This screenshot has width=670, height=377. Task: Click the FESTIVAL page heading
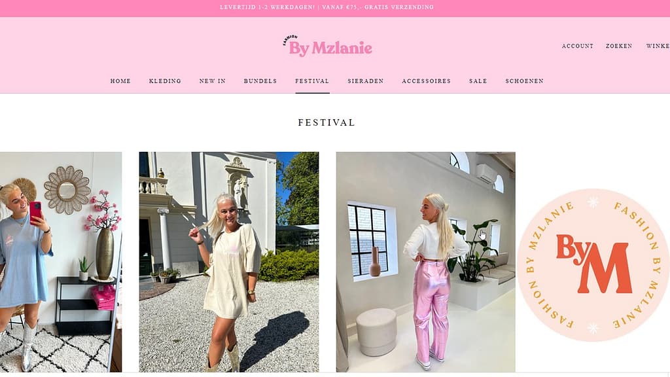pos(327,122)
